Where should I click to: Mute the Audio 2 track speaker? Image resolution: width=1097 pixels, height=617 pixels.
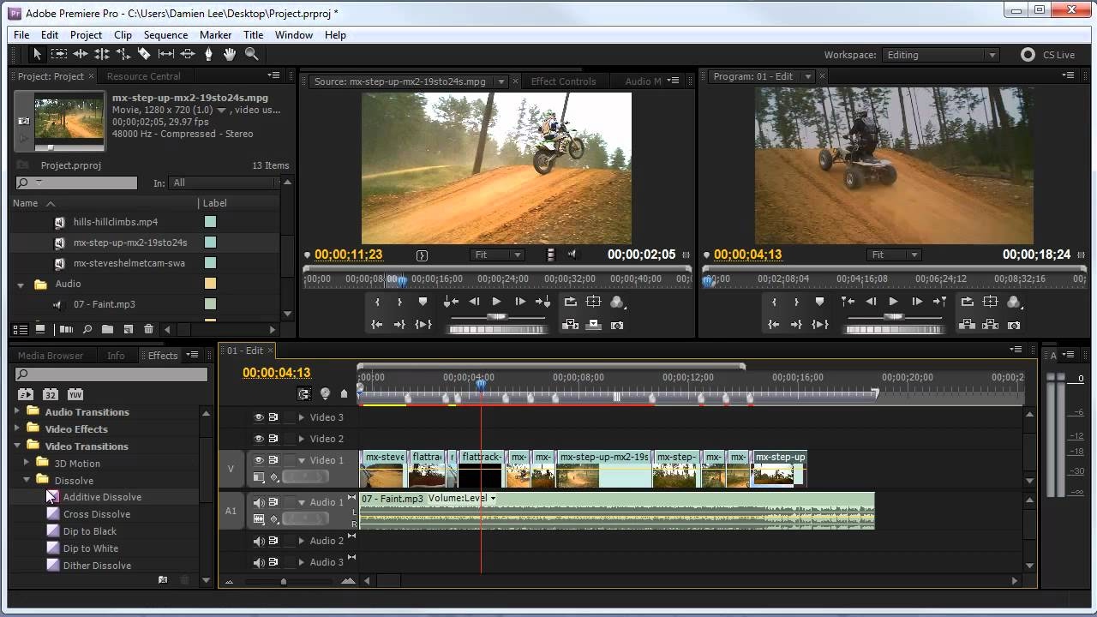tap(258, 541)
